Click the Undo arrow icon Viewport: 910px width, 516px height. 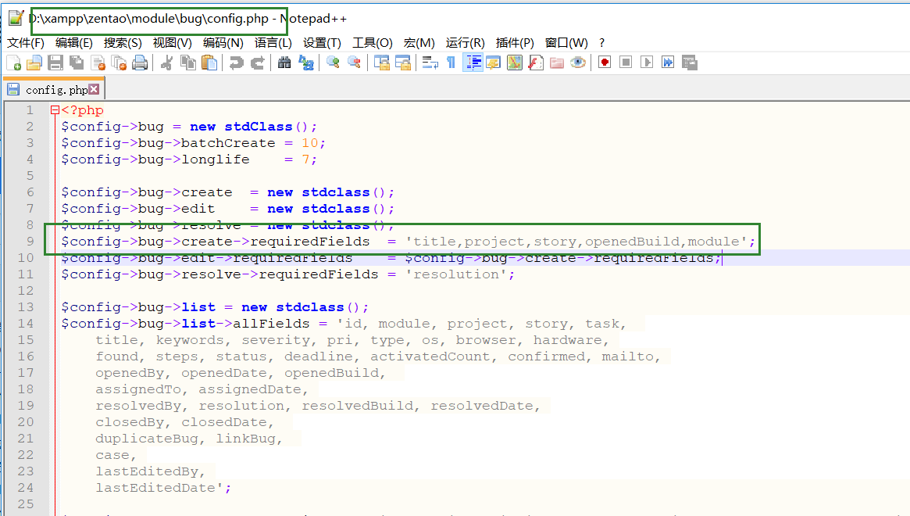click(x=236, y=63)
